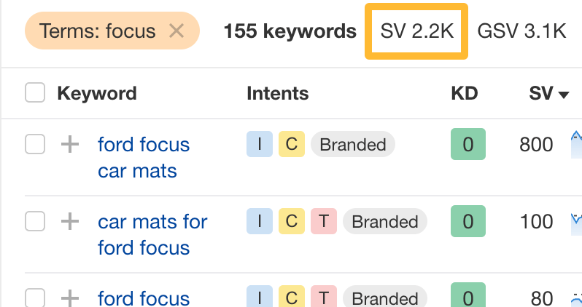Sort by the SV column dropdown arrow

[x=563, y=94]
